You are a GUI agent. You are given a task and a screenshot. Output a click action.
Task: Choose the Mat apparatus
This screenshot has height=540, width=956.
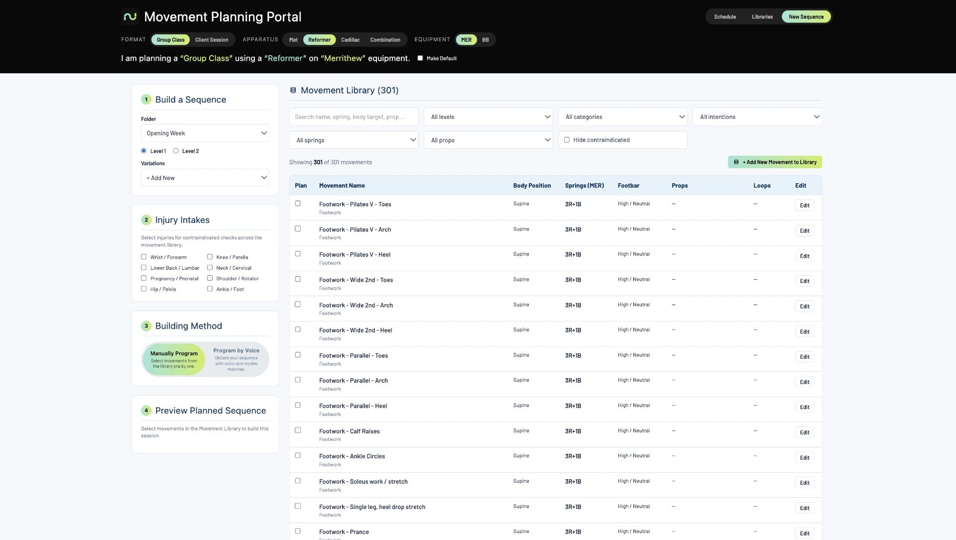coord(293,40)
